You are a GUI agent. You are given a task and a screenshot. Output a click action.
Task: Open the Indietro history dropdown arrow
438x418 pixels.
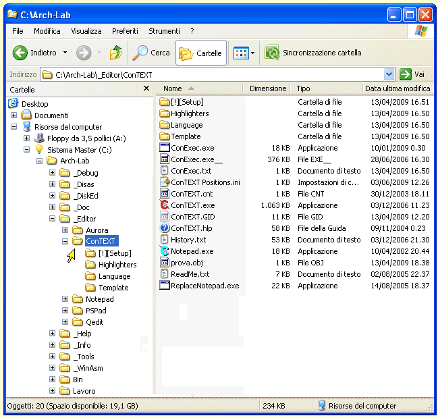65,53
